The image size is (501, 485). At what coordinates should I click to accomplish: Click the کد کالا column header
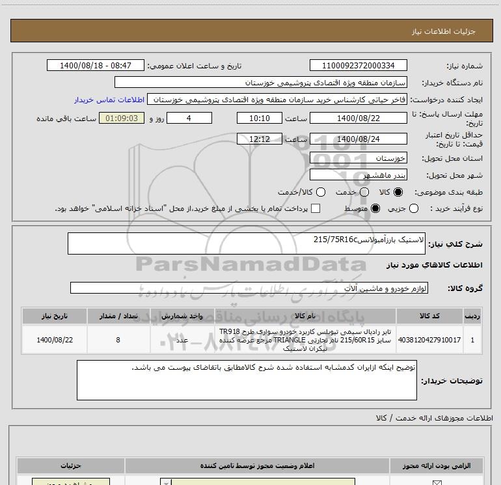(429, 316)
